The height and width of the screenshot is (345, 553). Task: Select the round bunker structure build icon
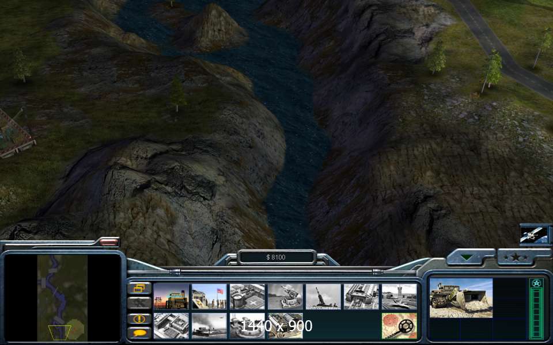pyautogui.click(x=247, y=326)
